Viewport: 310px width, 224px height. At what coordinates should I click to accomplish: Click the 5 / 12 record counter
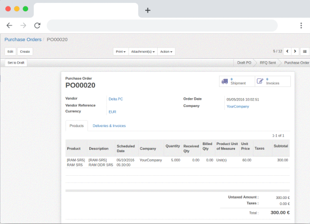[277, 51]
